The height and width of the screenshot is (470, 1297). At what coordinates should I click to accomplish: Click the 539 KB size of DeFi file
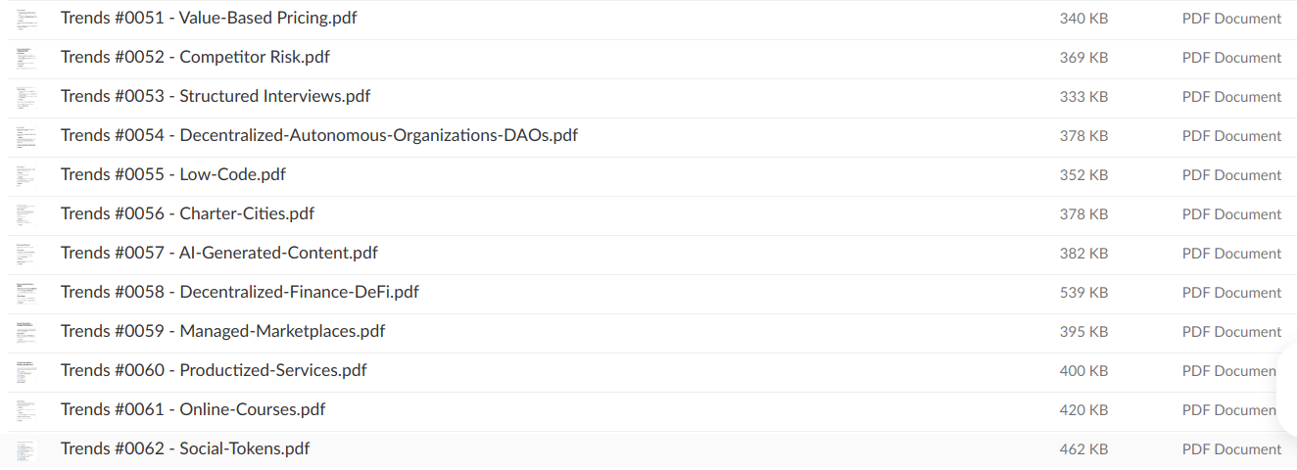(1083, 293)
